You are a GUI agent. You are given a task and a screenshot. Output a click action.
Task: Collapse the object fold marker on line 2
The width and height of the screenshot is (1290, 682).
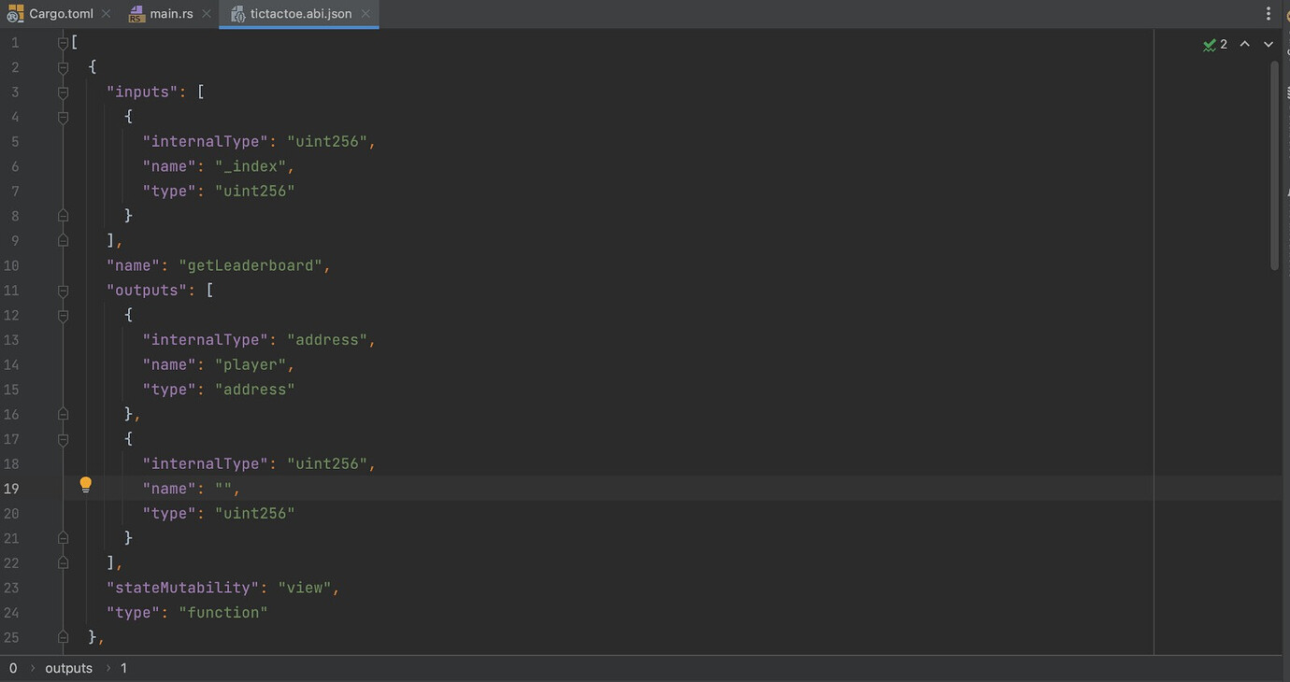tap(63, 67)
